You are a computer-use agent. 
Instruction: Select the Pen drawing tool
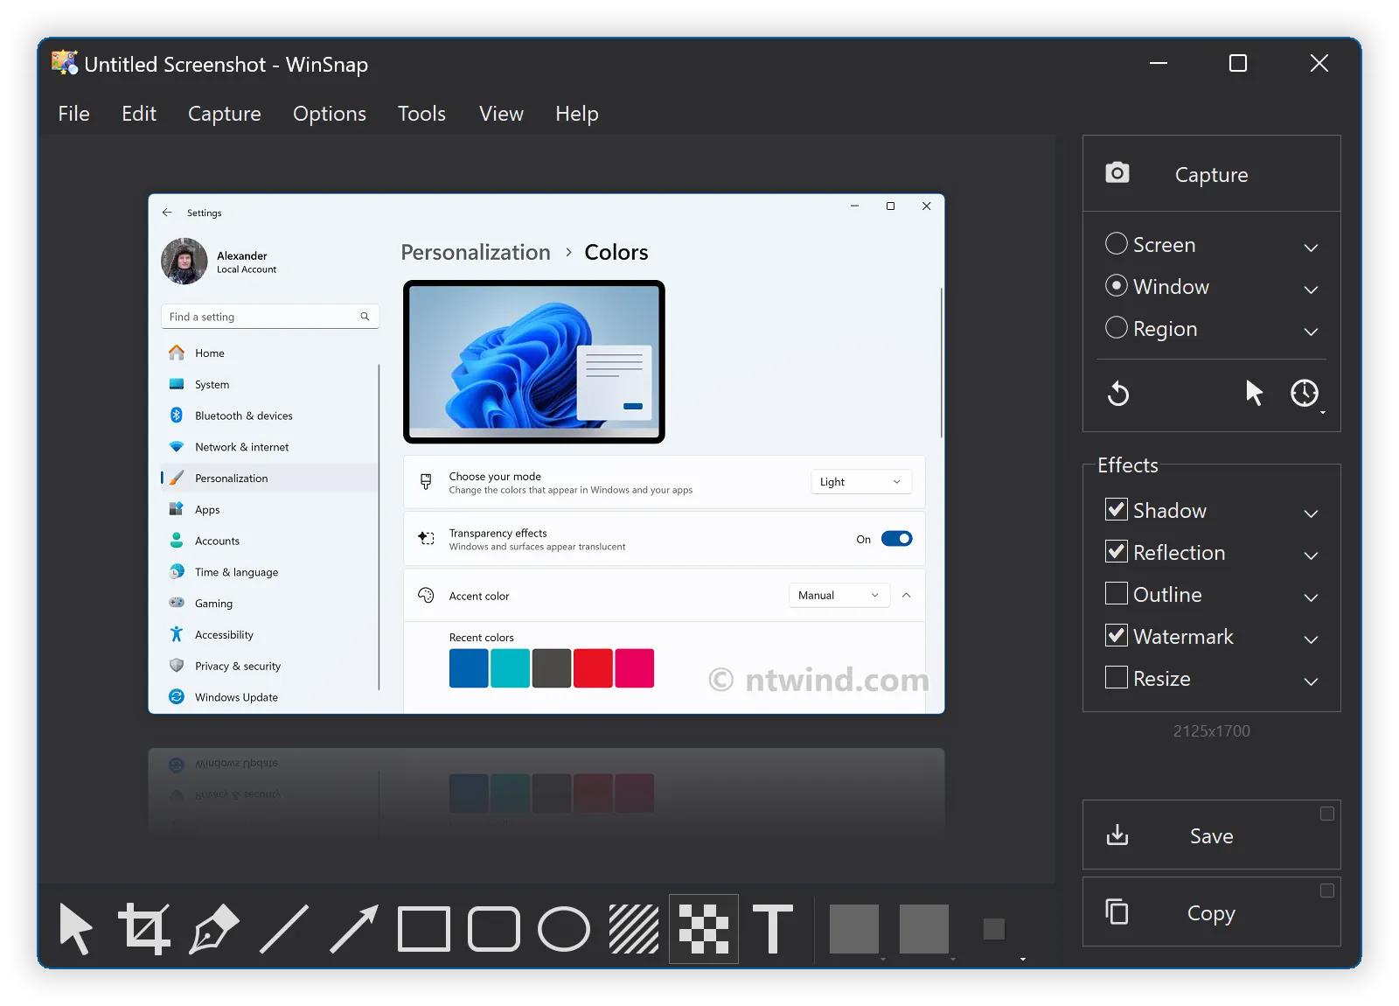(x=214, y=929)
